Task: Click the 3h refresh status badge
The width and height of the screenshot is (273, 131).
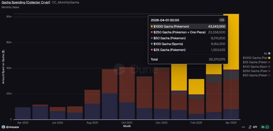Action: coord(265,127)
